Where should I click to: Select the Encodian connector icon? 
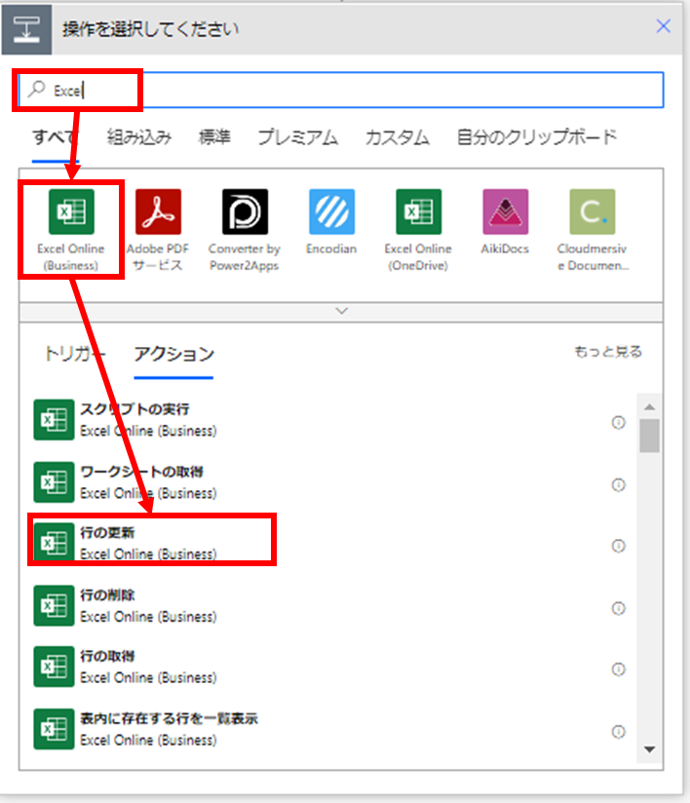point(331,211)
